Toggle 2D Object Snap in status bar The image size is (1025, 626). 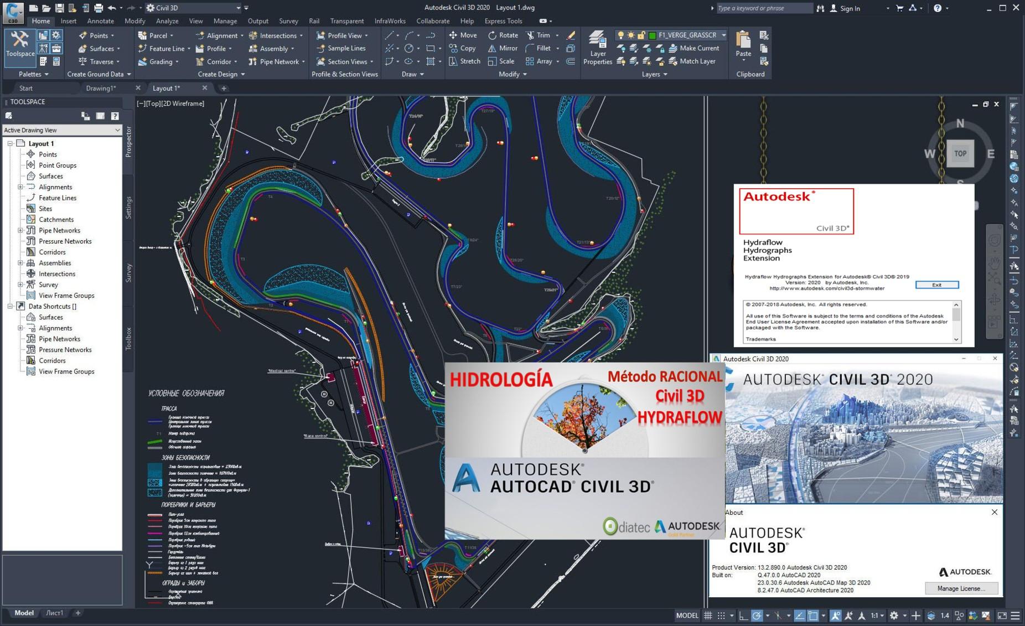pos(812,615)
